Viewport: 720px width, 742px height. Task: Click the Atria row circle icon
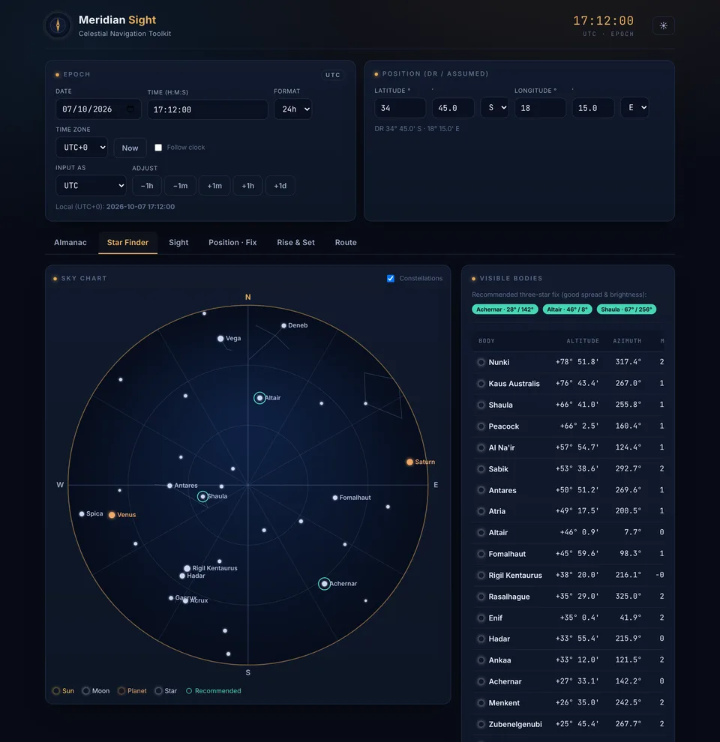481,512
